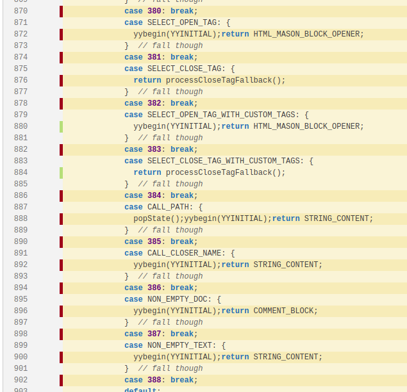The image size is (407, 392).
Task: Click popState() call on line 888
Action: click(156, 218)
